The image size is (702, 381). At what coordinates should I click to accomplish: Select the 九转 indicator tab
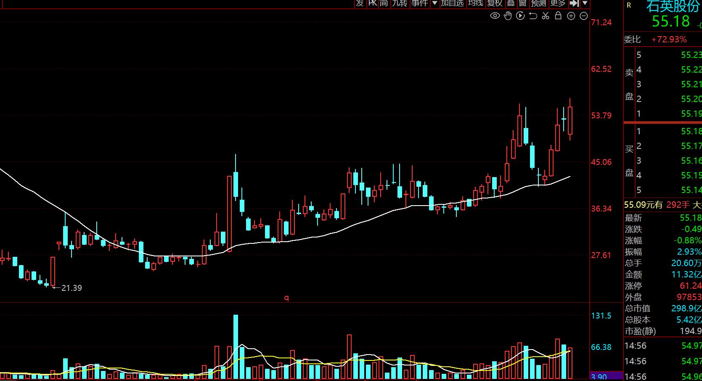tap(400, 3)
